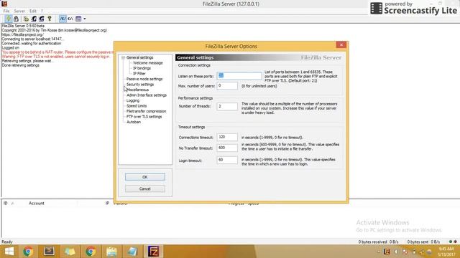Screen dimensions: 460x258
Task: Open the ? help menu
Action: click(42, 11)
